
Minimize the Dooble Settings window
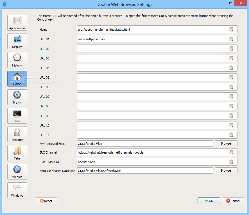tap(223, 3)
